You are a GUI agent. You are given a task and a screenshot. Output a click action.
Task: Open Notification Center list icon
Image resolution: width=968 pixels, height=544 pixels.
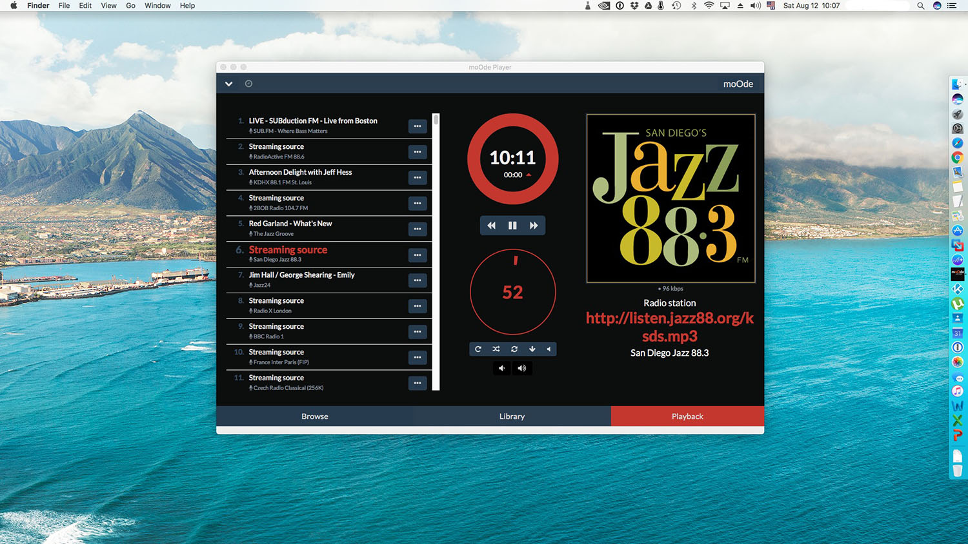click(x=952, y=6)
